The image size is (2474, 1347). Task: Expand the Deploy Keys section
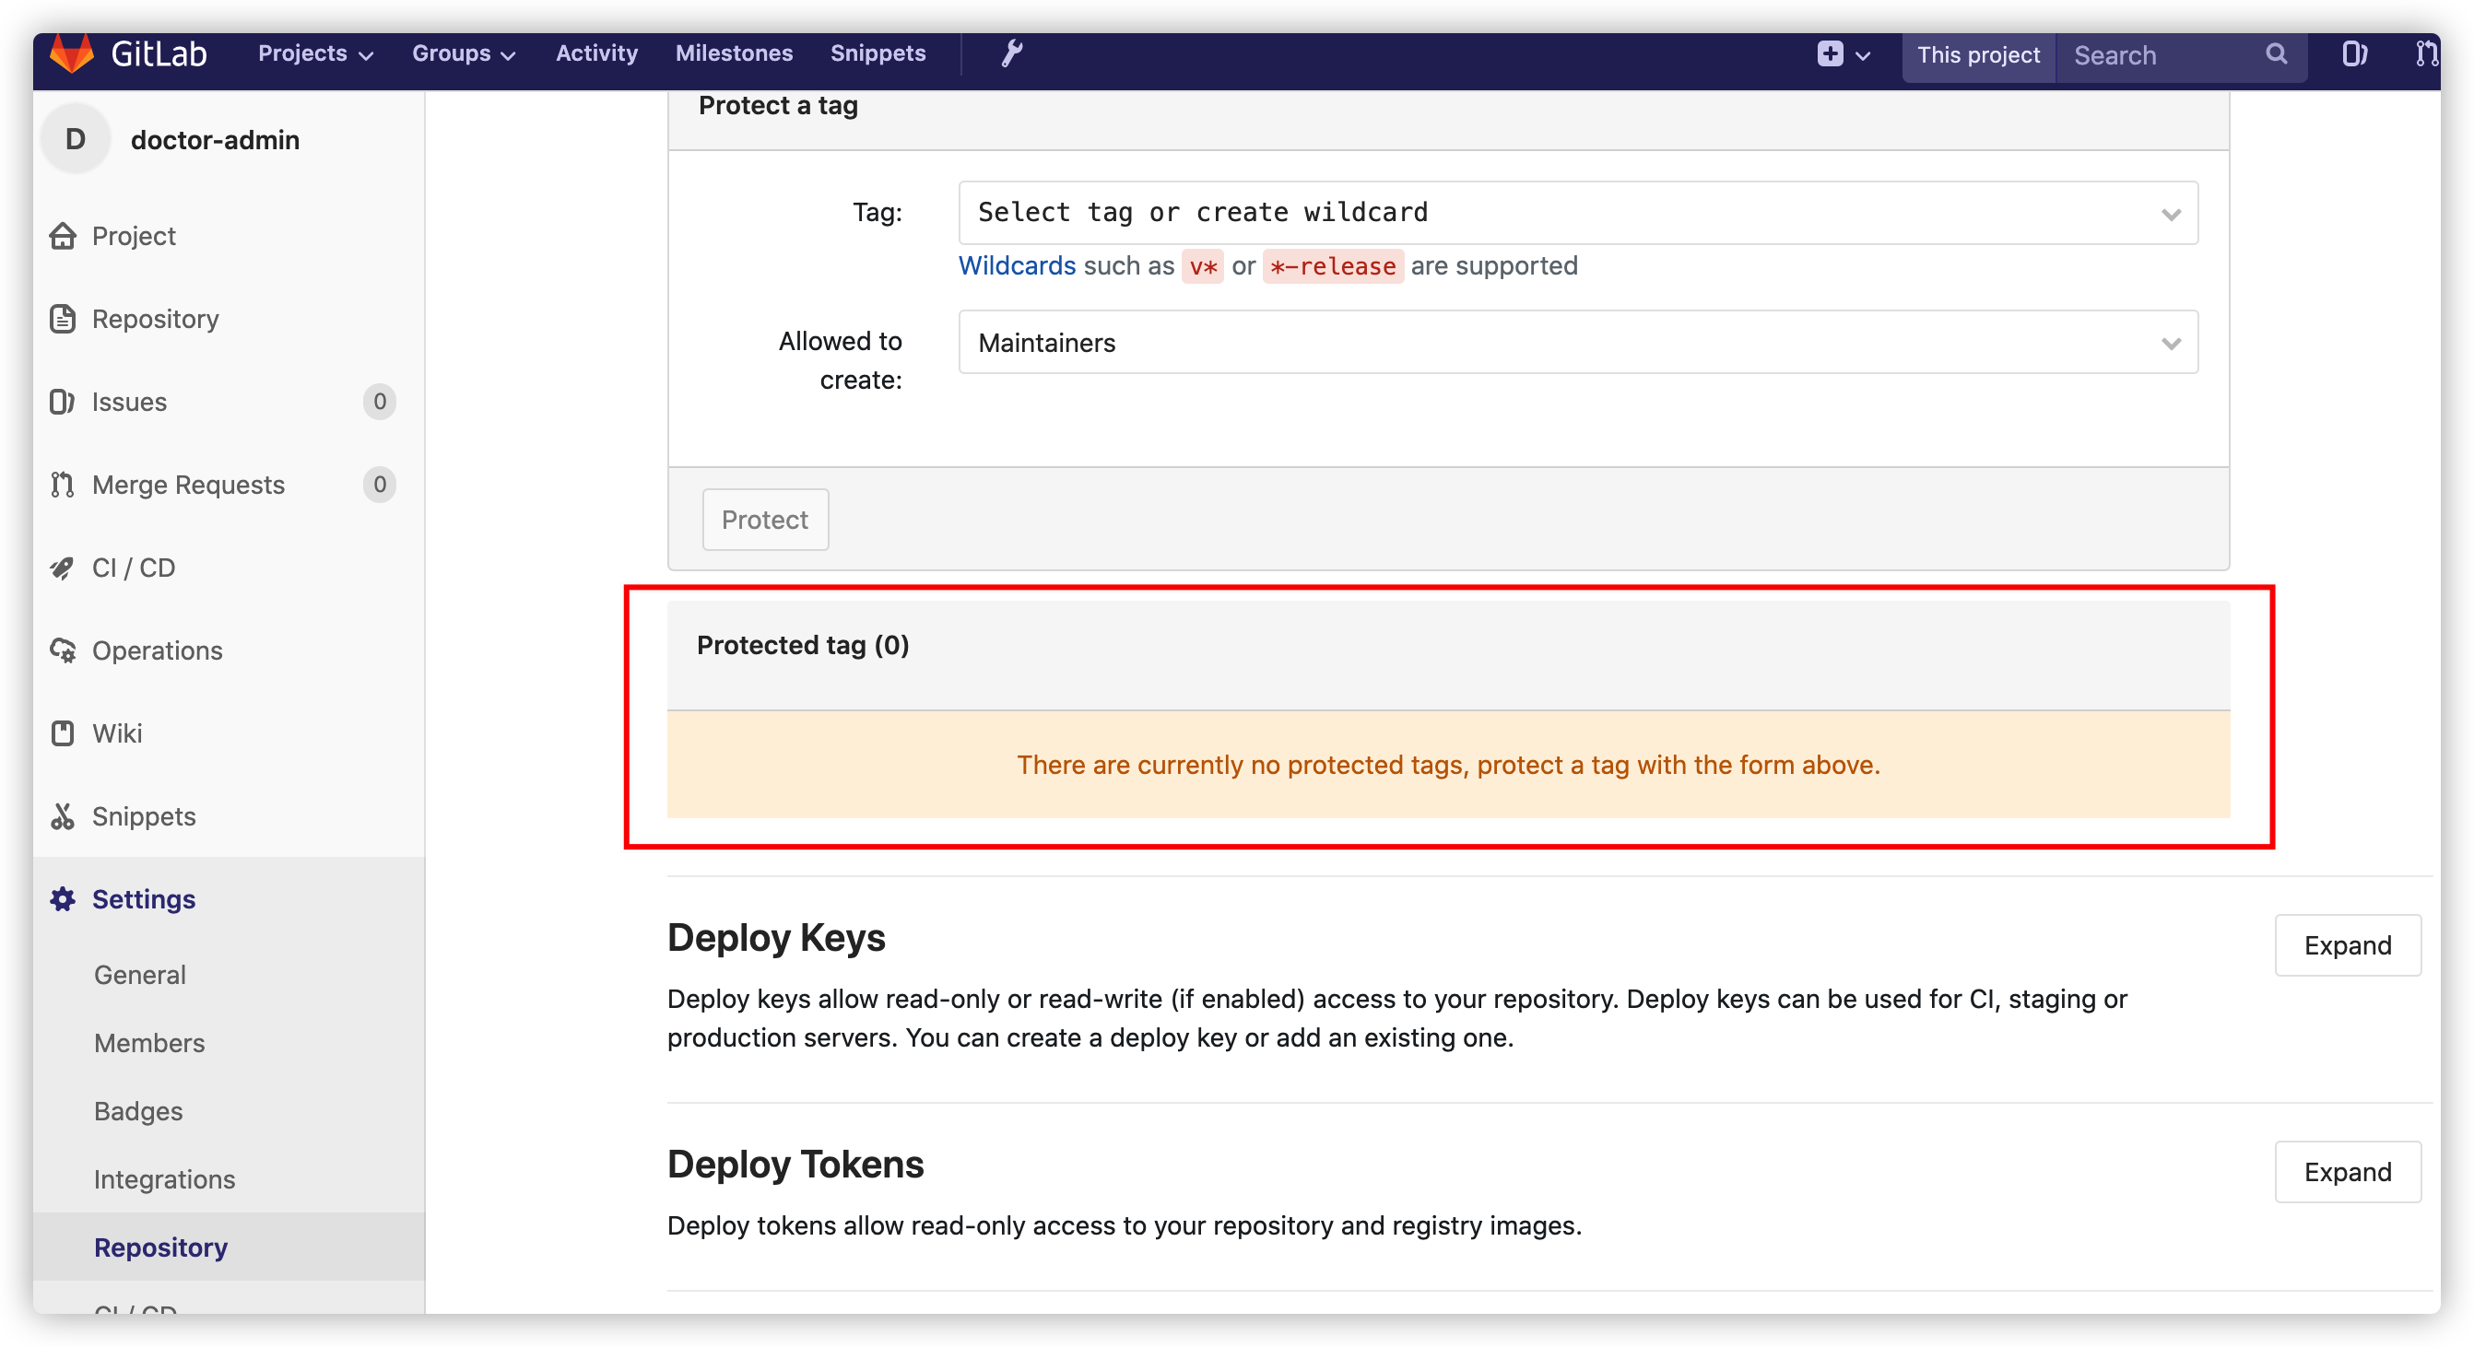click(2346, 945)
